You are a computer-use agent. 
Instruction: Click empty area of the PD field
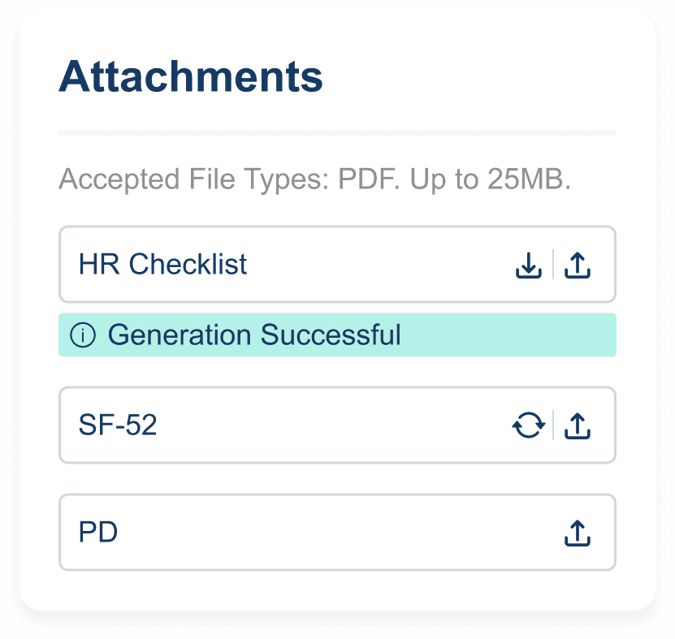pyautogui.click(x=335, y=533)
